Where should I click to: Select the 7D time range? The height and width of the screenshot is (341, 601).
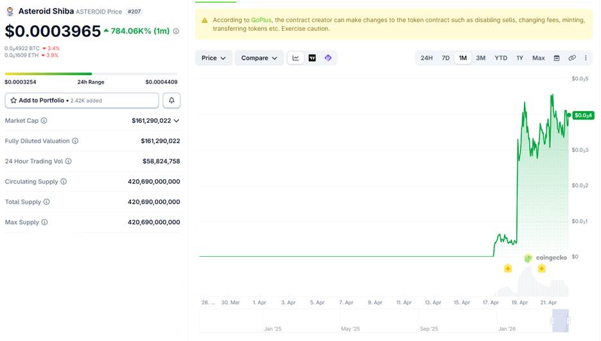(446, 58)
